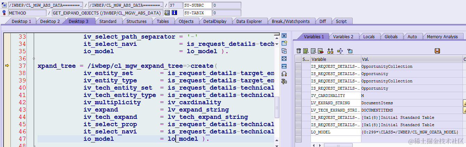Open the Tables tab
The width and height of the screenshot is (466, 147).
tap(163, 21)
